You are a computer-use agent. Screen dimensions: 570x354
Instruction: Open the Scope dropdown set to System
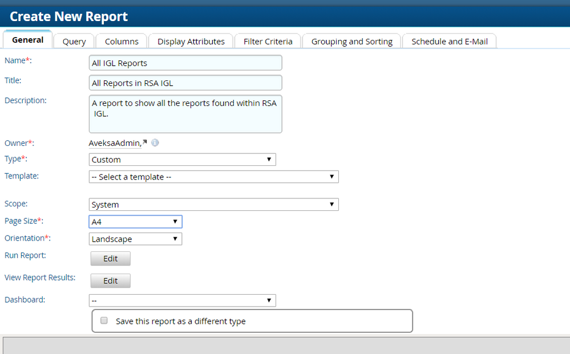point(213,204)
